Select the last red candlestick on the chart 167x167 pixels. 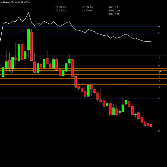click(151, 126)
